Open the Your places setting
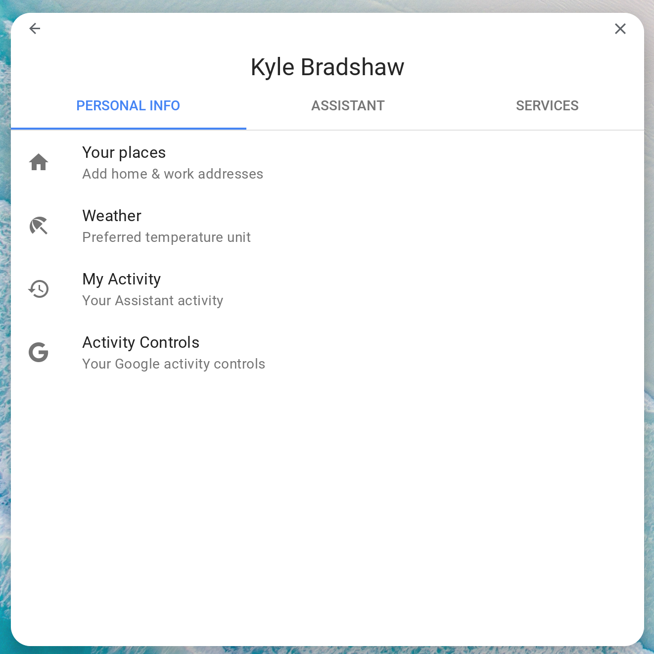Viewport: 654px width, 654px height. (x=124, y=152)
